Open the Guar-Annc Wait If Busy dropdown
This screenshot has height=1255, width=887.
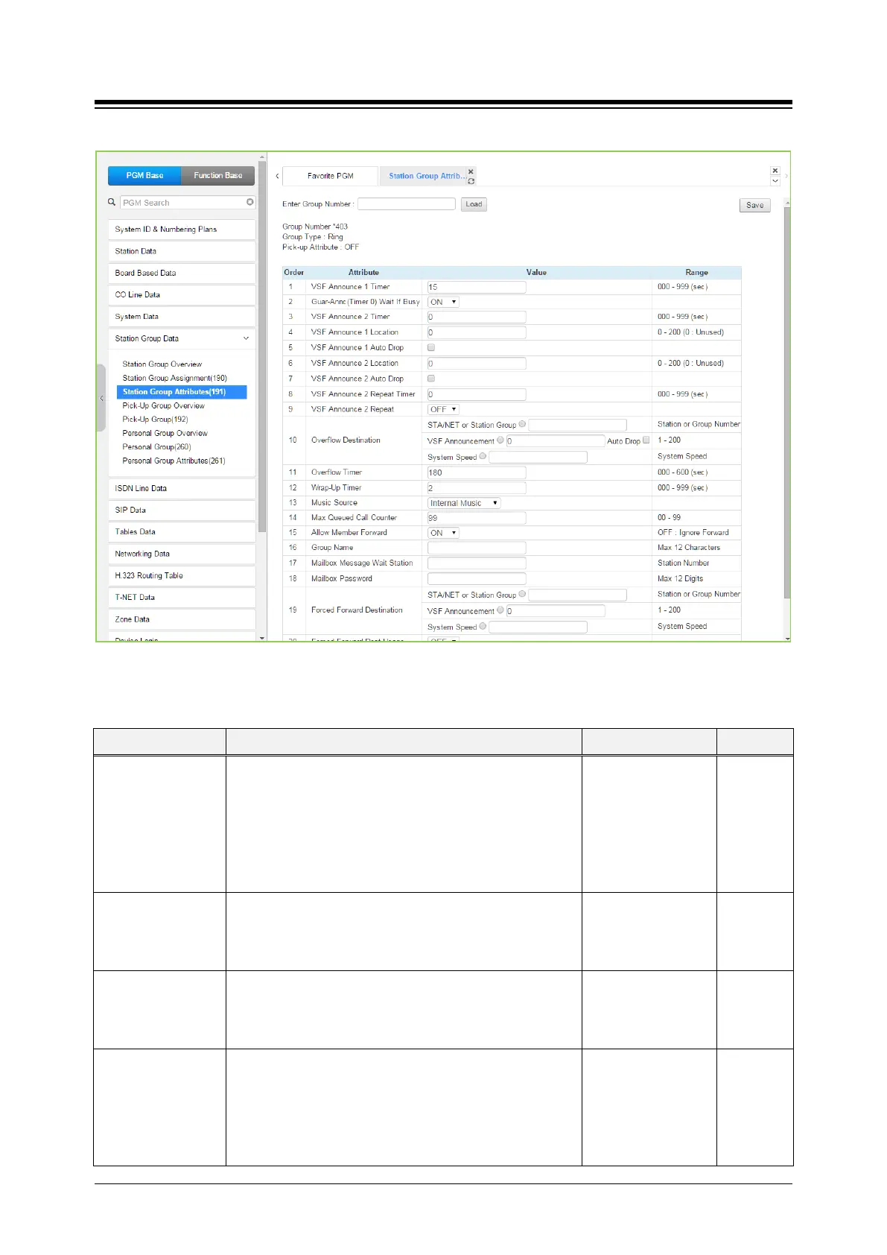443,302
